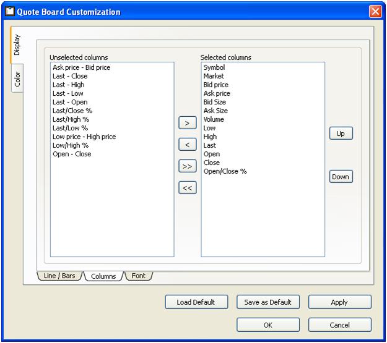
Task: Select 'Last/Close %' in unselected columns
Action: (x=72, y=111)
